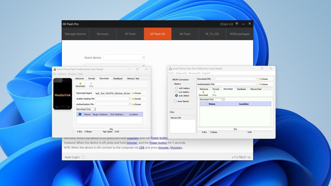
Task: Switch to Welcome tab in Flash Tool V6
Action: coord(204,89)
